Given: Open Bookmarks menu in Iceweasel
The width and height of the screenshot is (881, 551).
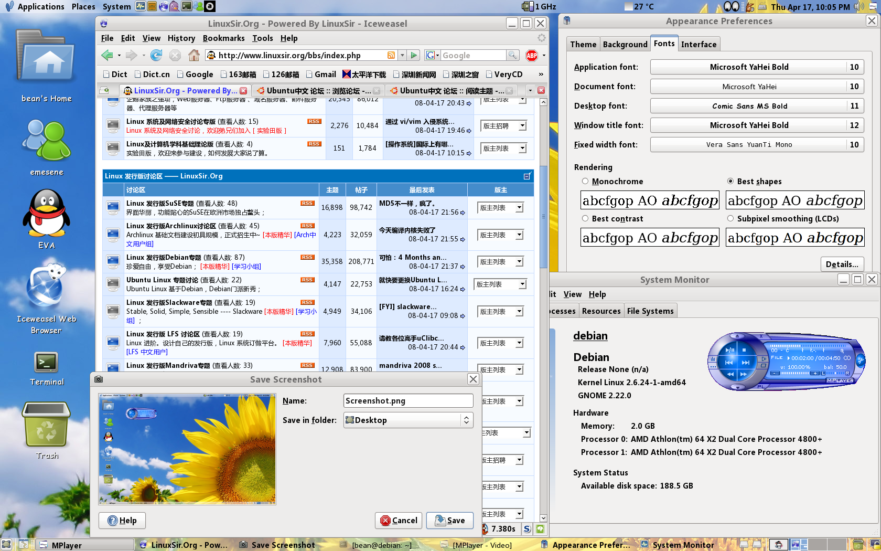Looking at the screenshot, I should [223, 38].
